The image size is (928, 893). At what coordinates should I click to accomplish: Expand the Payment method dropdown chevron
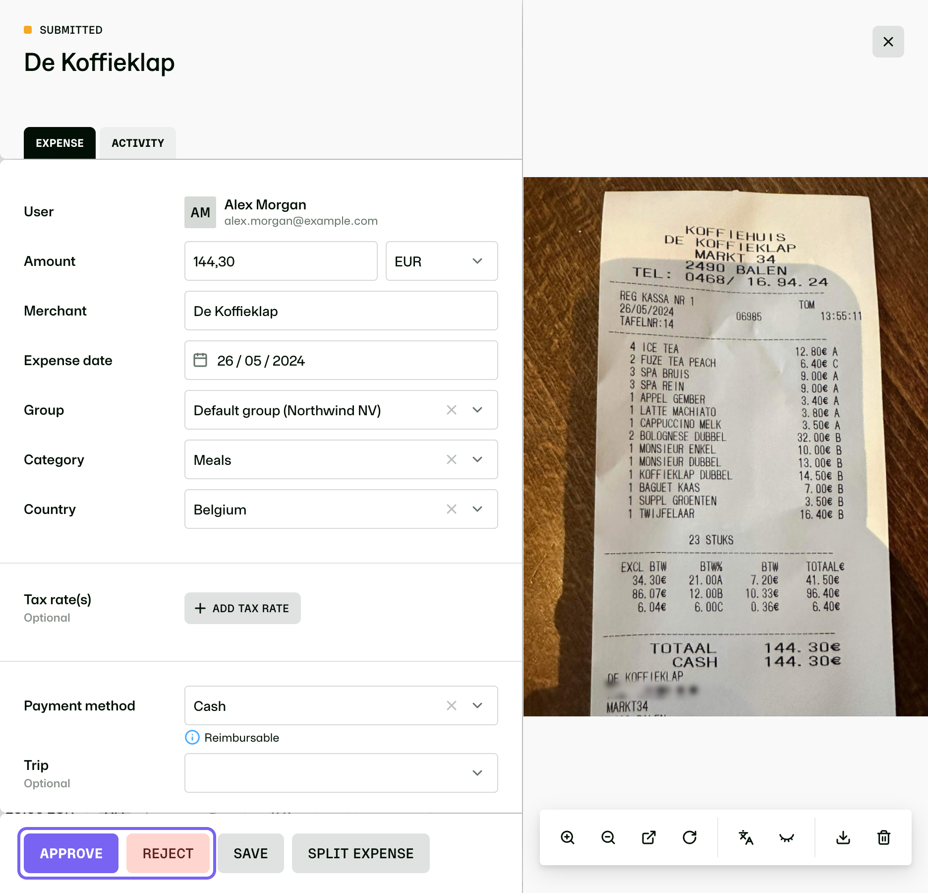pyautogui.click(x=477, y=705)
